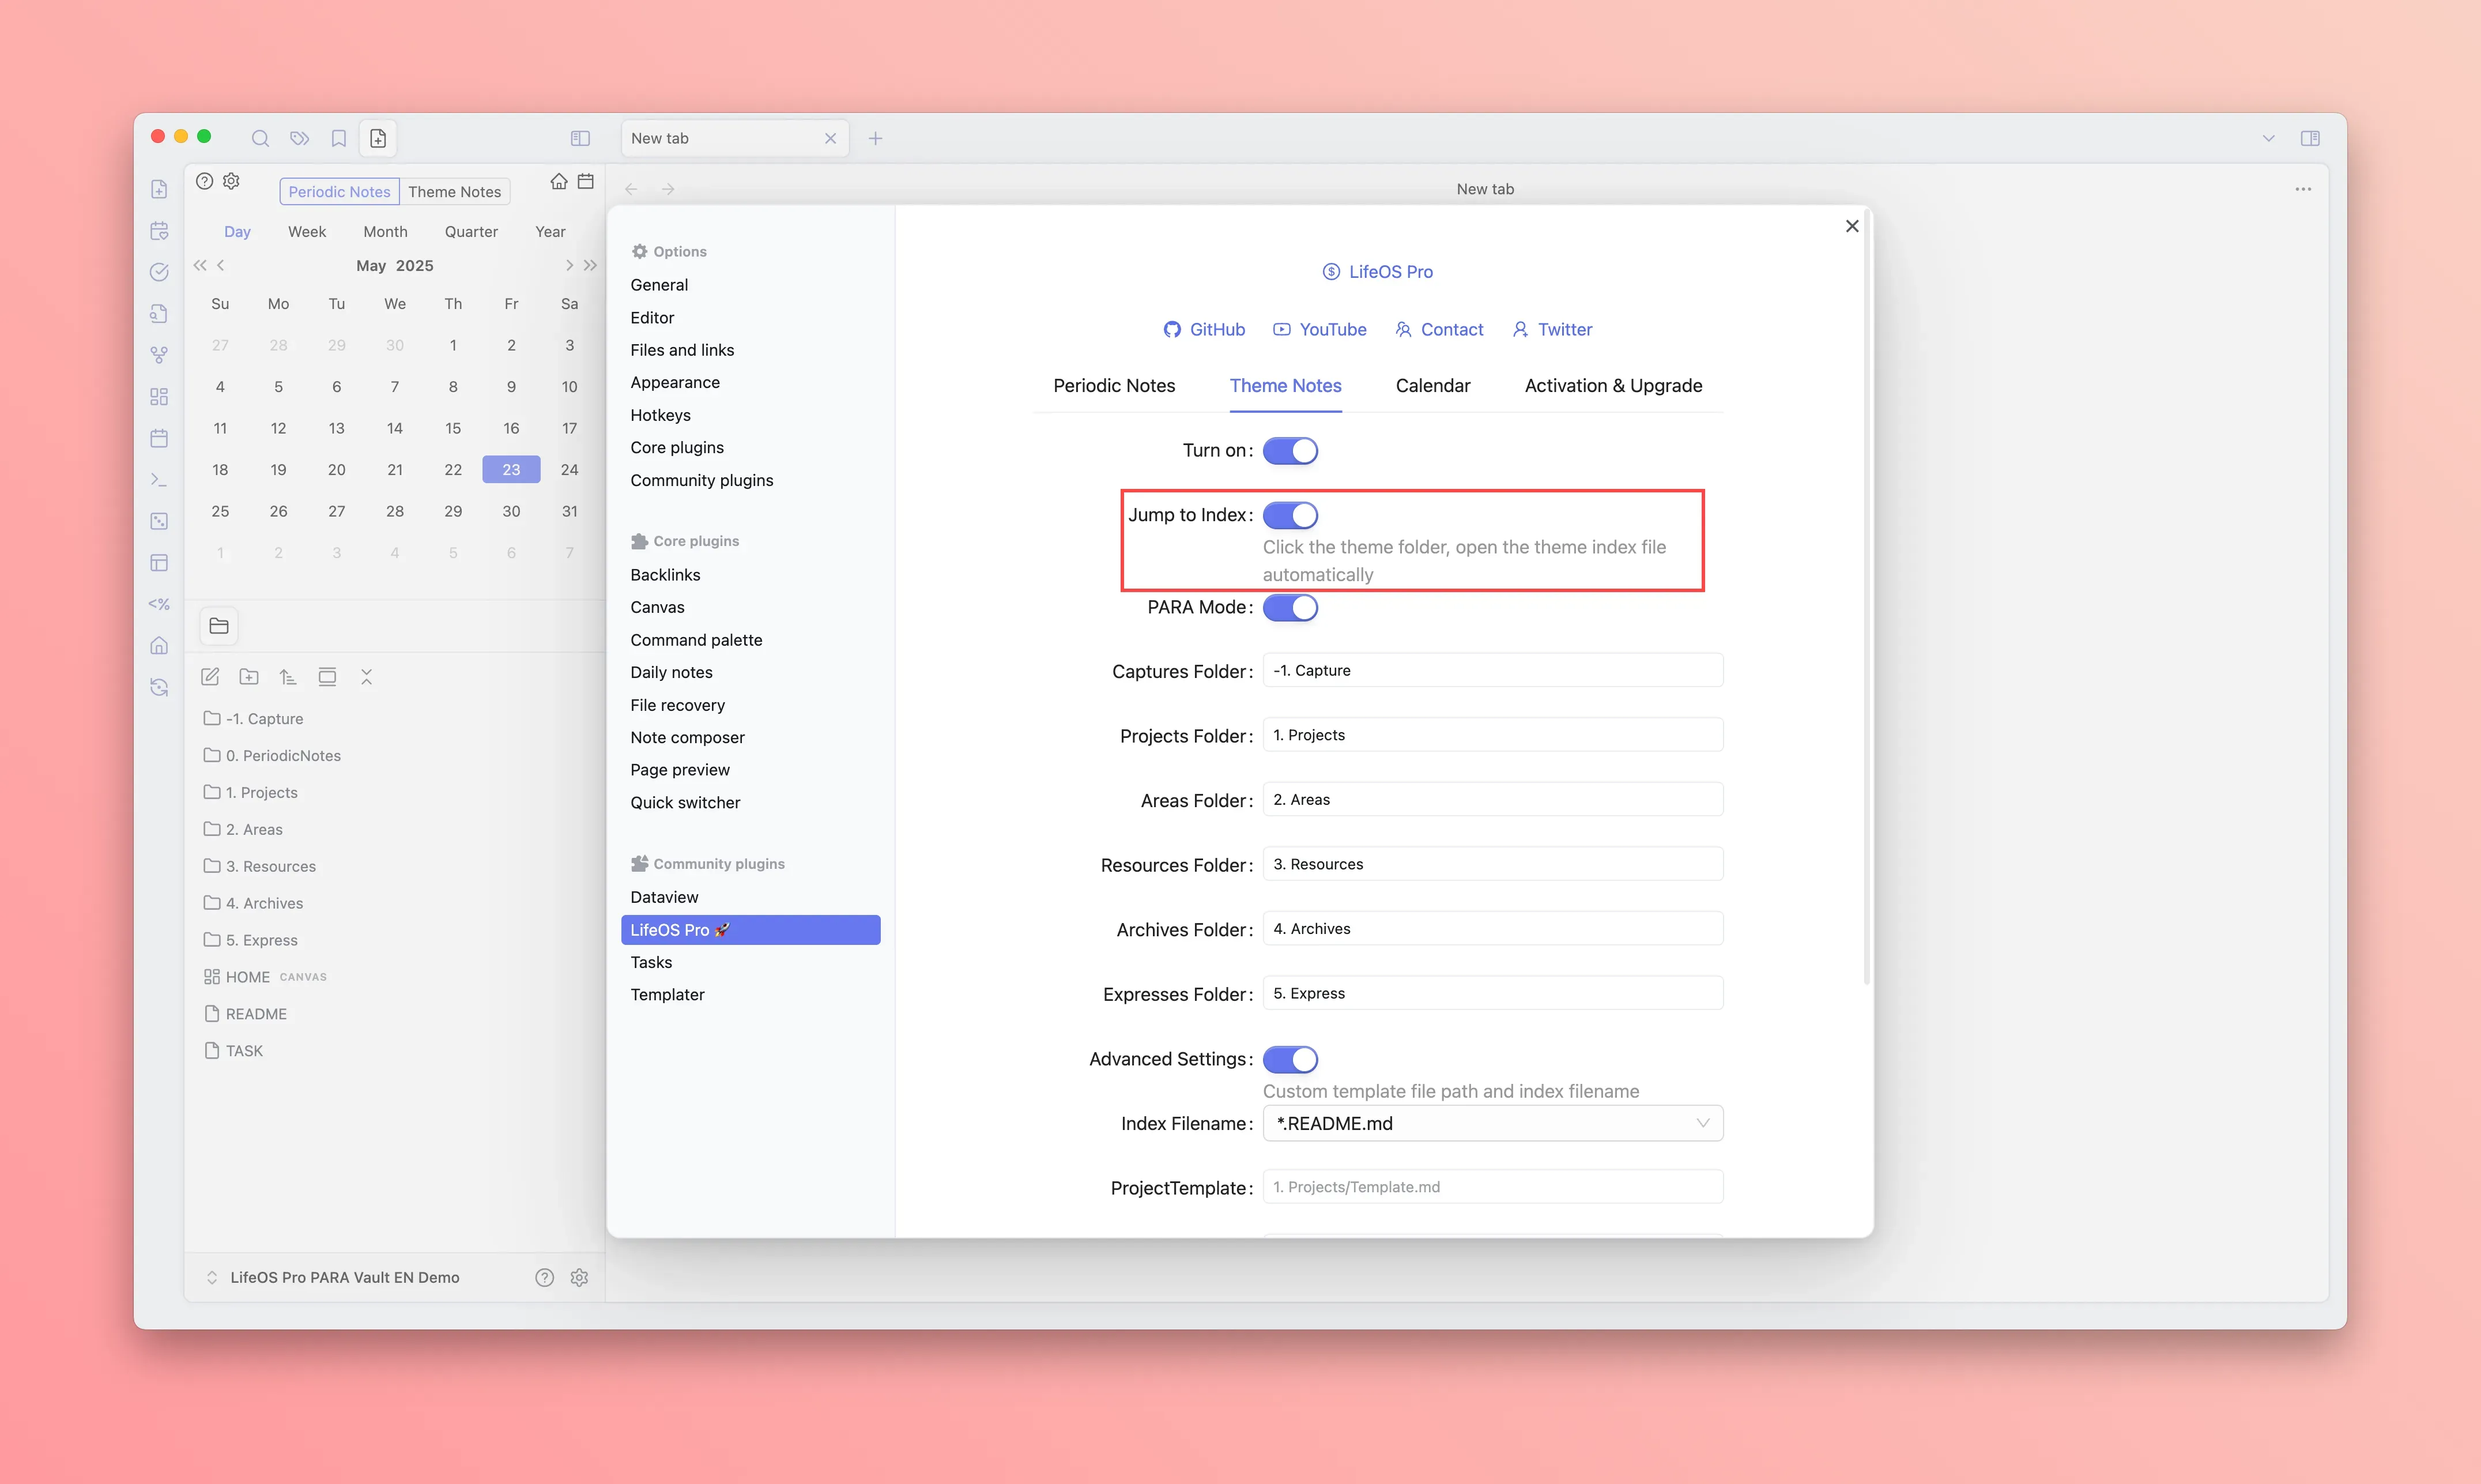Click the Captures Folder input field

[x=1491, y=670]
